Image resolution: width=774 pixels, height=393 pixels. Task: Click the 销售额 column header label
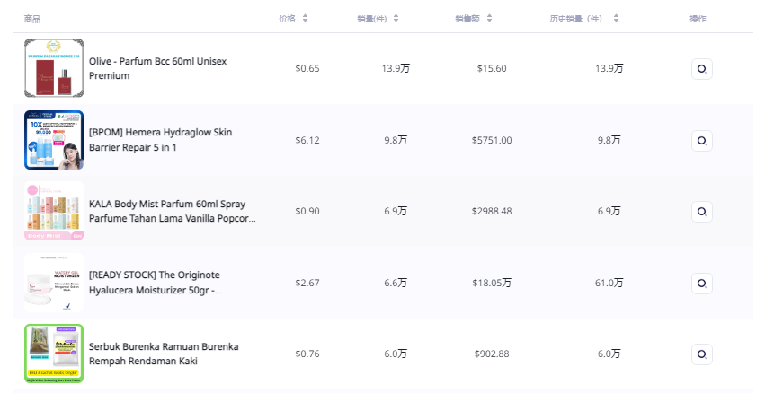point(467,19)
